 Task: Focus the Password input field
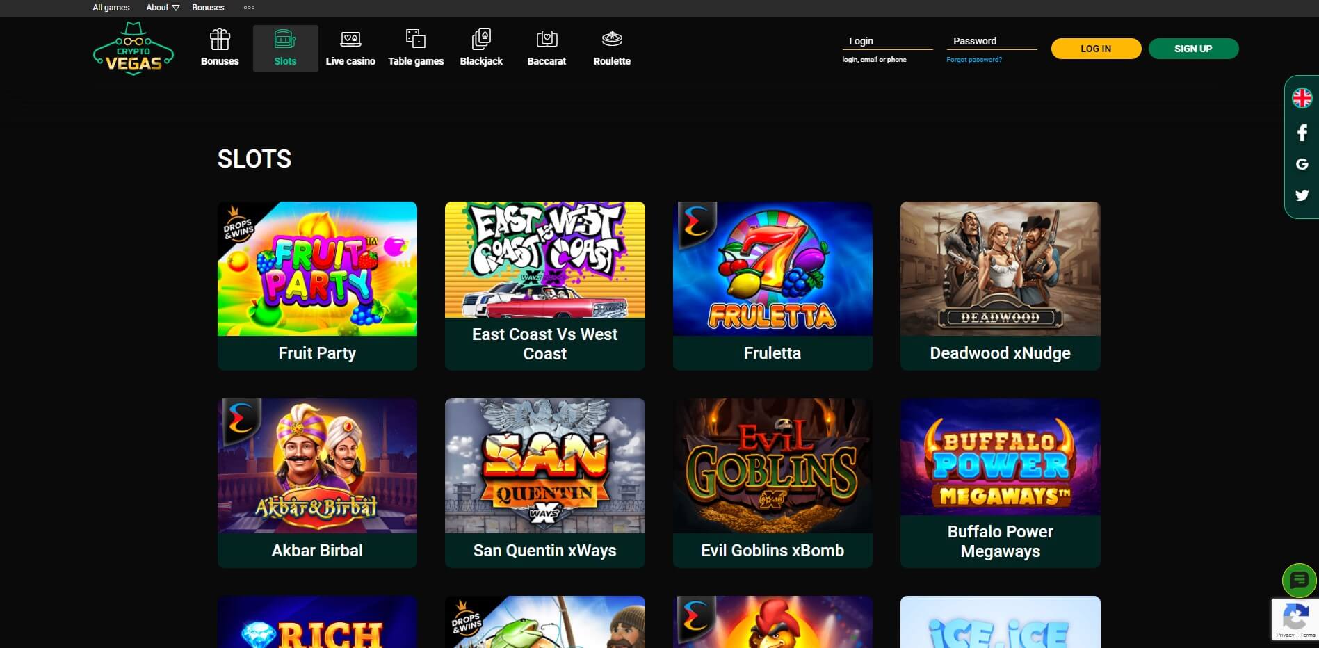pyautogui.click(x=992, y=42)
